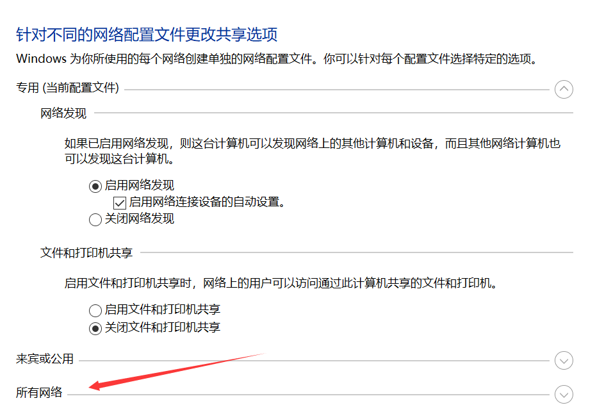Image resolution: width=604 pixels, height=412 pixels.
Task: Click the 文件和打印机共享 section heading
Action: [x=86, y=253]
